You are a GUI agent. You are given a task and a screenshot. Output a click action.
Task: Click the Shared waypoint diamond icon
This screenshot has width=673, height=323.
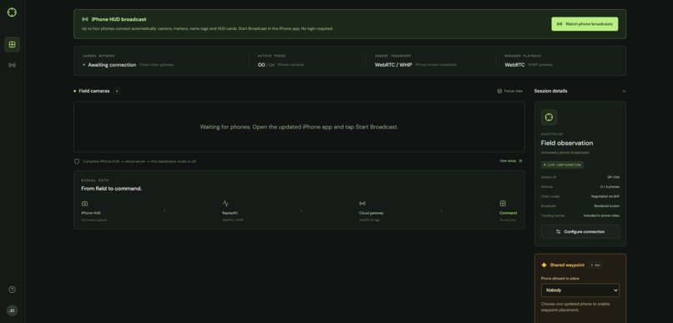544,265
